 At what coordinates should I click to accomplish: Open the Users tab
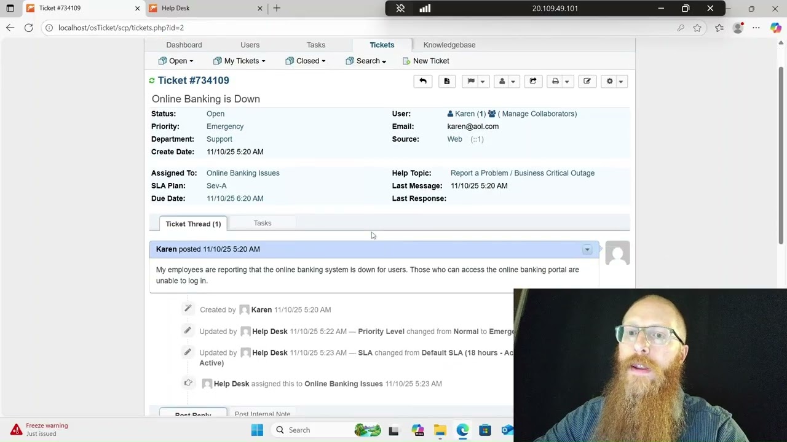[250, 45]
